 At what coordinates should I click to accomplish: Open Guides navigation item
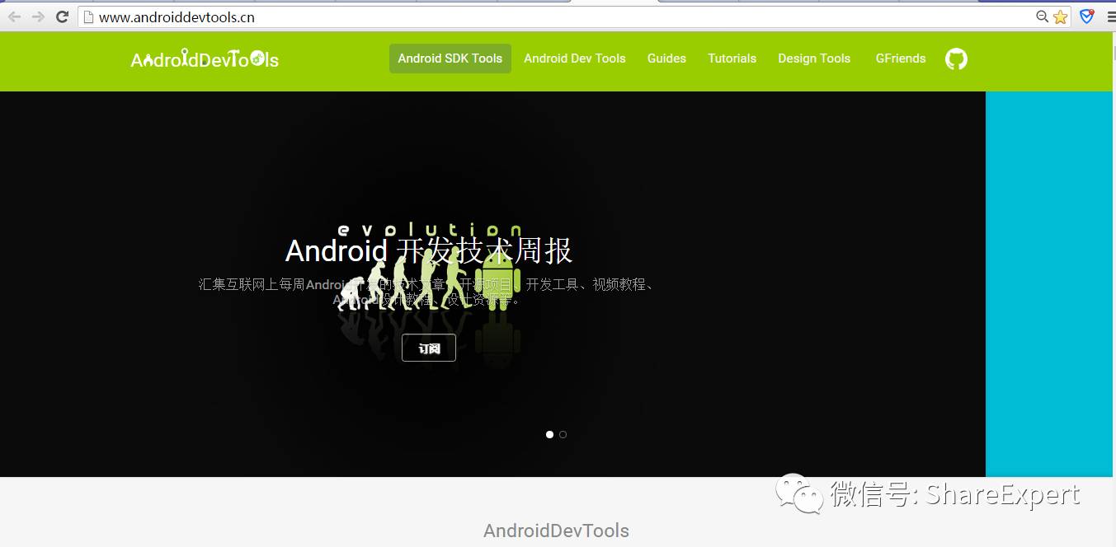coord(666,58)
